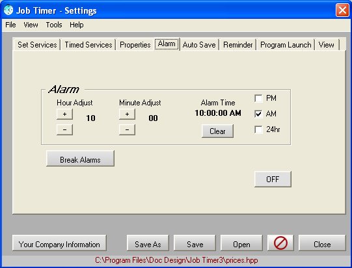Click the red prohibition icon button
Screen dimensions: 352x268
click(280, 243)
